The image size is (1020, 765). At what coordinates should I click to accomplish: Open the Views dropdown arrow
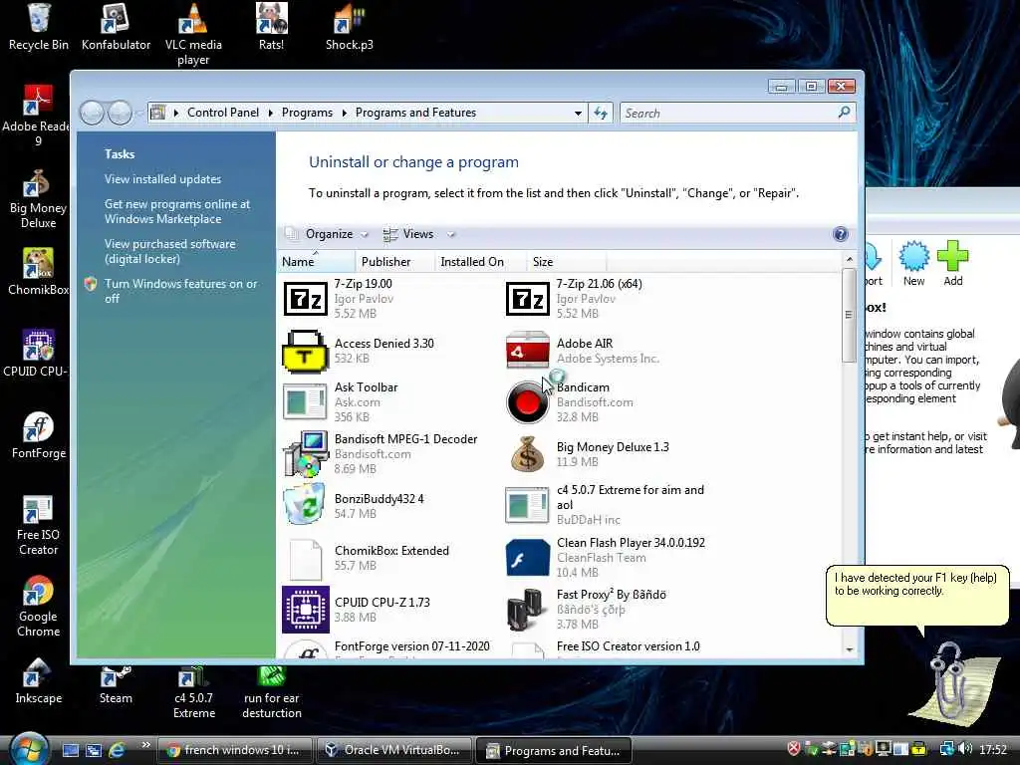click(x=451, y=234)
